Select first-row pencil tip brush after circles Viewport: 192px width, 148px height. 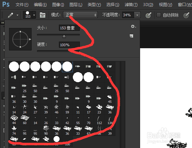(x=78, y=67)
